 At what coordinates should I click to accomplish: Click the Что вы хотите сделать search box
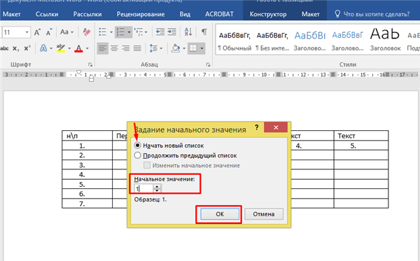coord(372,14)
